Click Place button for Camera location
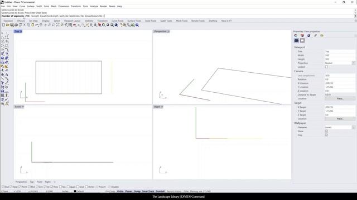The height and width of the screenshot is (200, 357). (x=340, y=99)
